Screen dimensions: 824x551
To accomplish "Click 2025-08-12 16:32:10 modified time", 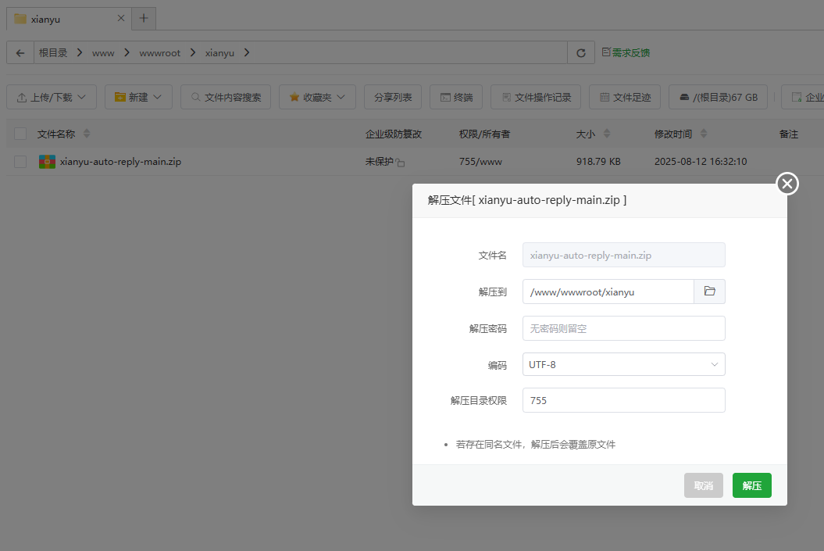I will tap(701, 162).
